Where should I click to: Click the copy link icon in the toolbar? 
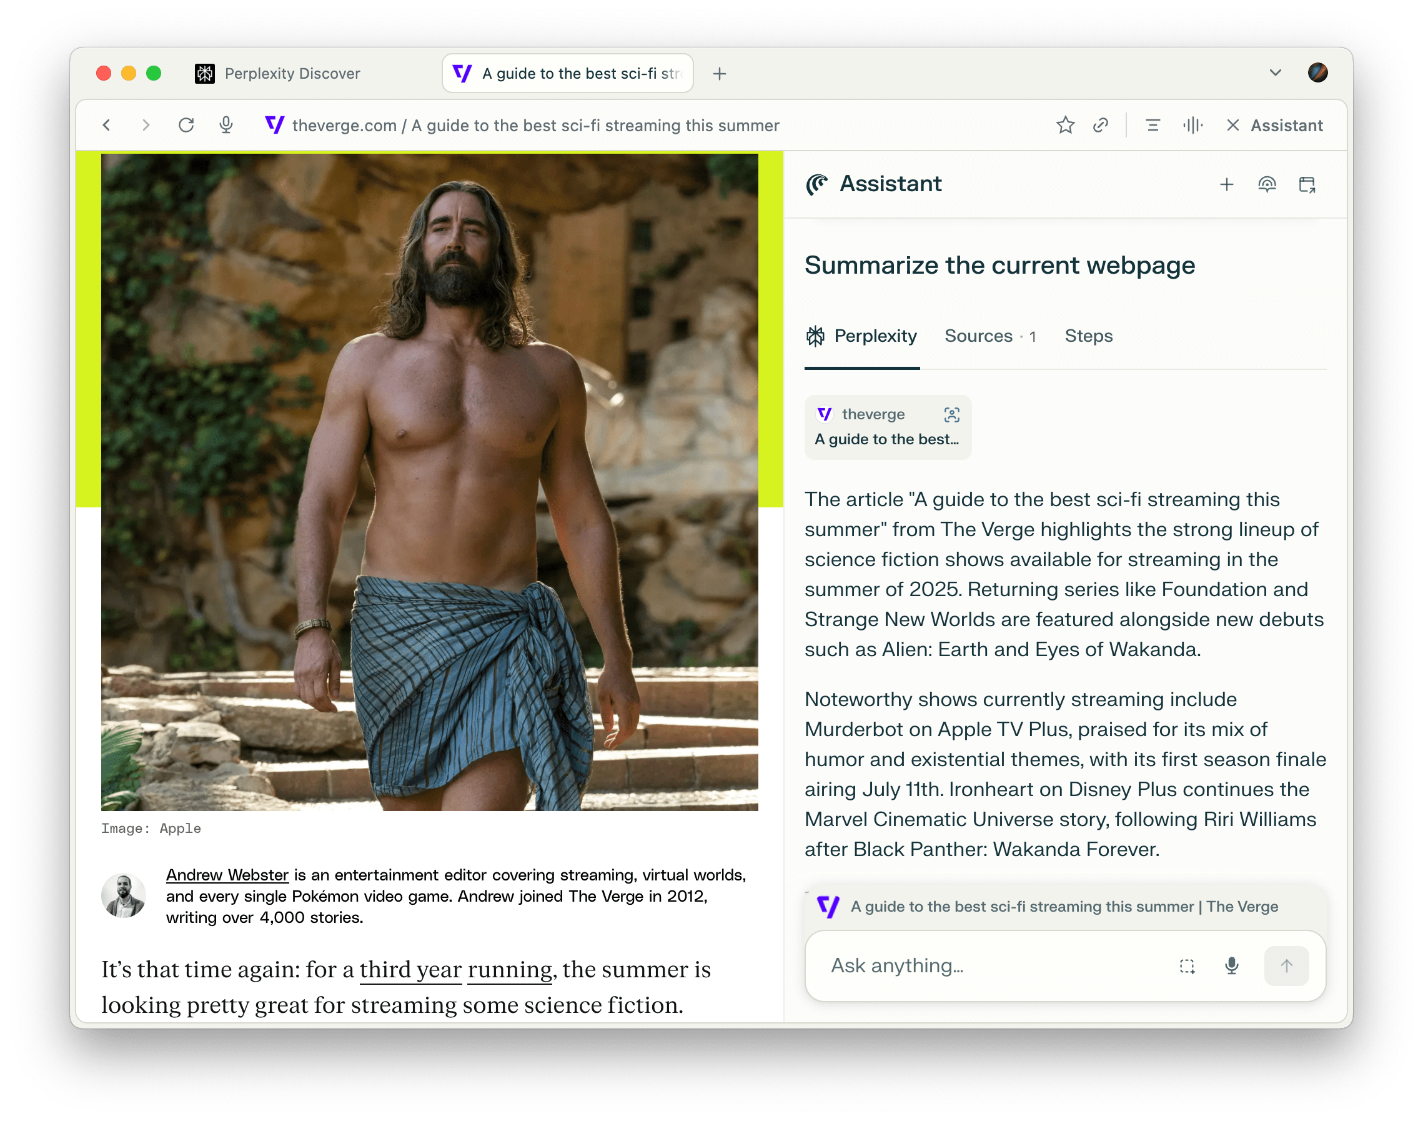point(1101,125)
